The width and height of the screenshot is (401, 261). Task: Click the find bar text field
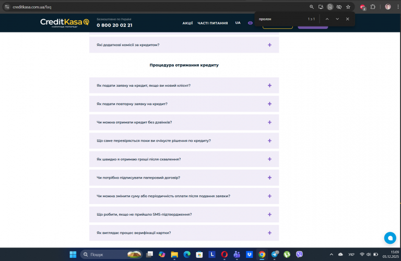[281, 19]
